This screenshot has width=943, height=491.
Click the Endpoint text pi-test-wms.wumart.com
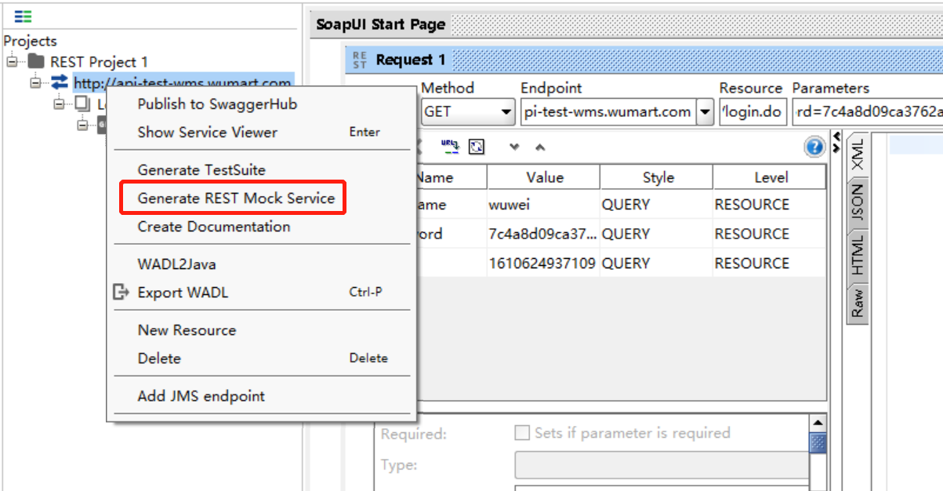608,111
